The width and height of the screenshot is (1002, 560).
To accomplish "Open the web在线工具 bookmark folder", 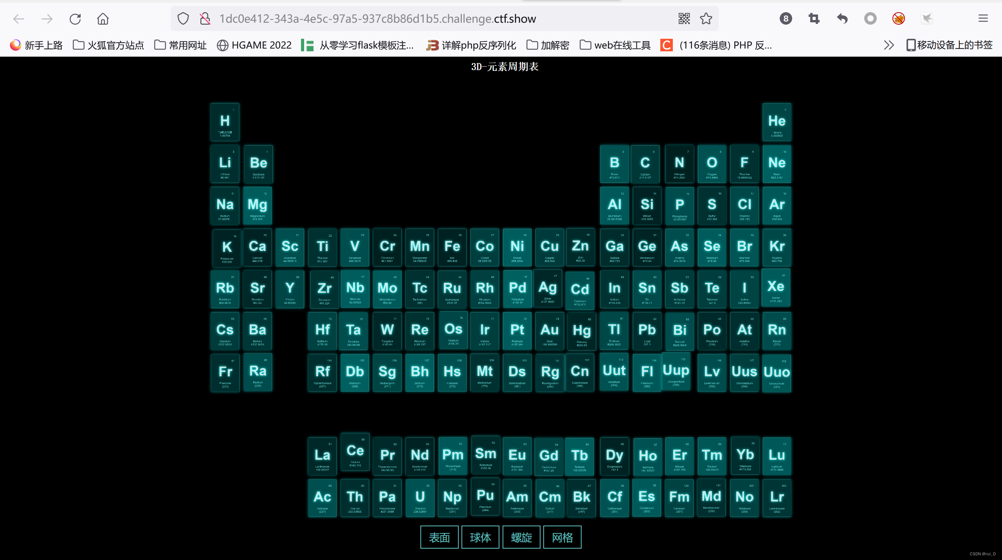I will (x=615, y=45).
